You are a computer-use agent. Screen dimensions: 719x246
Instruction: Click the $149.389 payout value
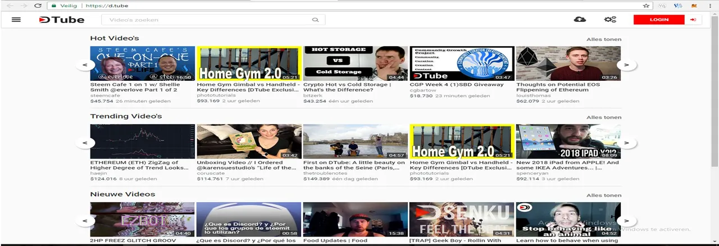[316, 179]
